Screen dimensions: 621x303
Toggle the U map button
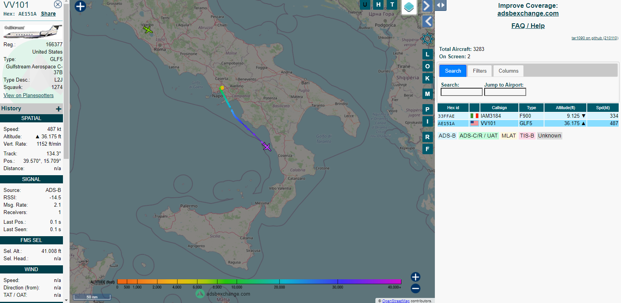pos(365,4)
